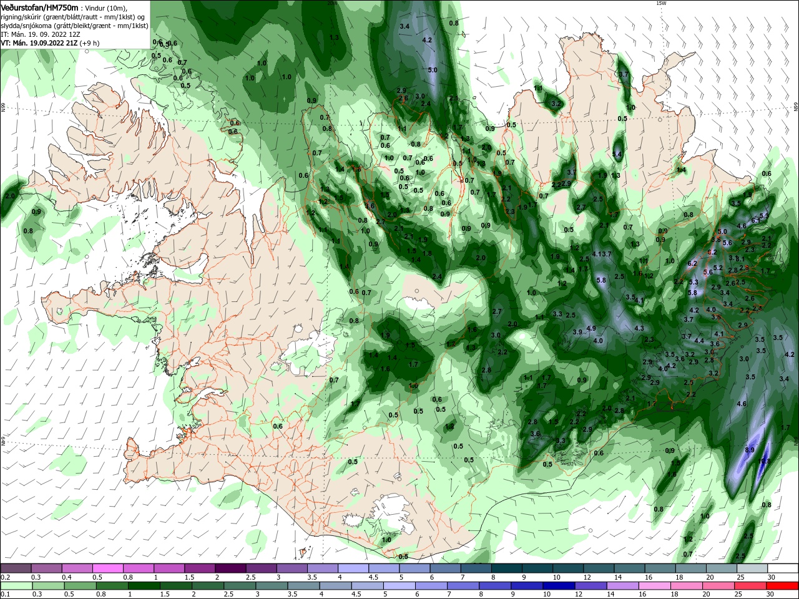Click the '10.8' precipitation value on the map
Image resolution: width=799 pixels, height=599 pixels.
(764, 461)
